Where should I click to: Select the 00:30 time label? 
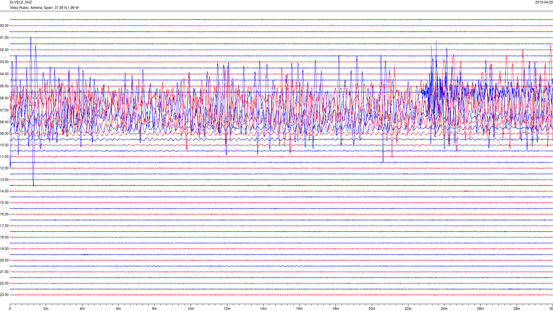tap(4, 26)
